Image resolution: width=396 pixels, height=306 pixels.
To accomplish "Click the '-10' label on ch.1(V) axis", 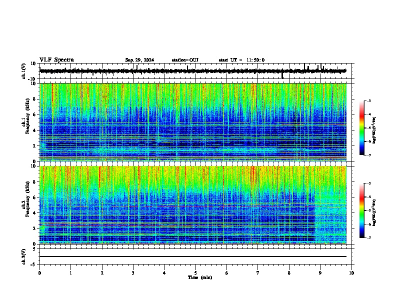I will [32, 79].
